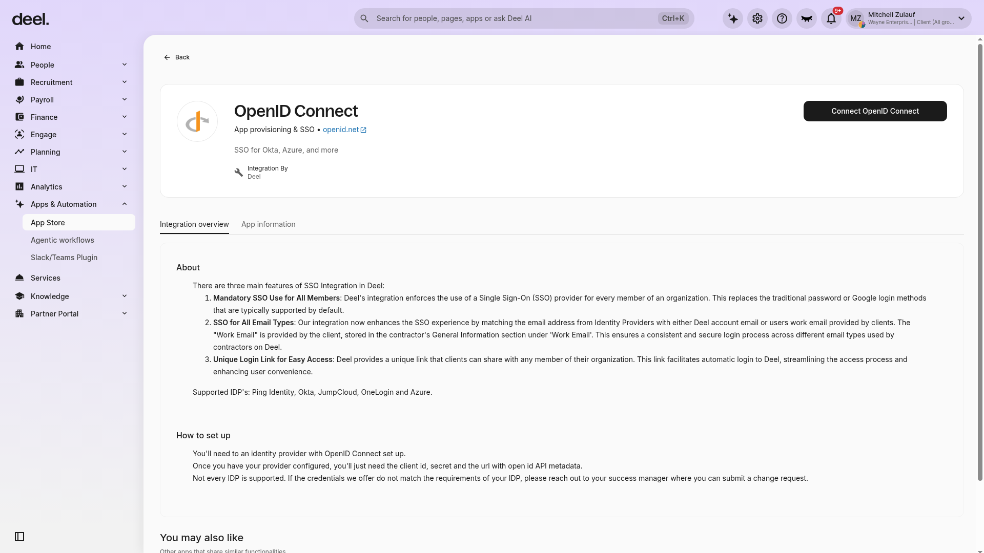Viewport: 984px width, 553px height.
Task: Click the search magnifier icon
Action: point(364,18)
